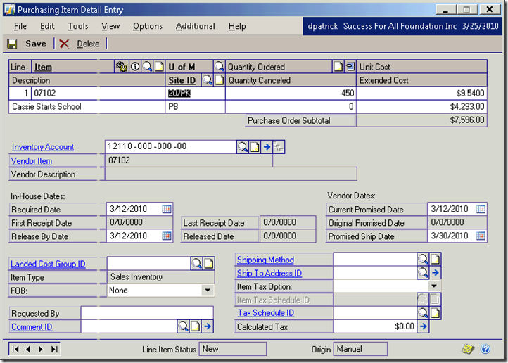Open Inventory Account lookup magnifier

pos(242,147)
